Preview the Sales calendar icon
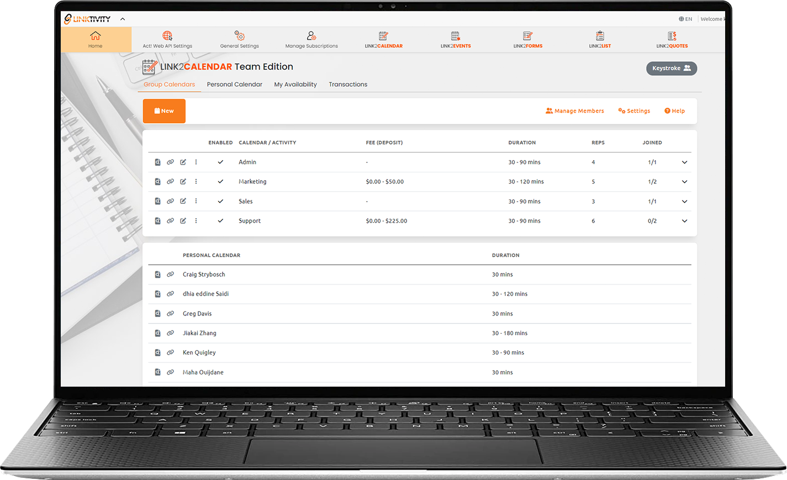The width and height of the screenshot is (787, 480). (x=157, y=202)
